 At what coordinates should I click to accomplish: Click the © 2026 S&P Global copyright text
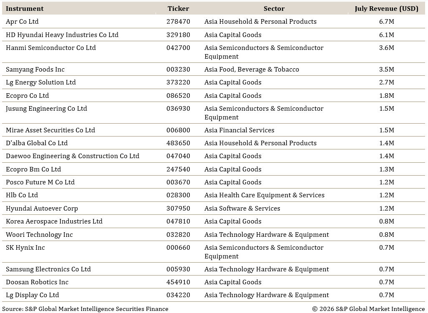coord(368,309)
